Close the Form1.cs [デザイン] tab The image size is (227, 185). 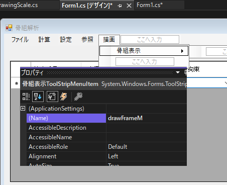[x=129, y=6]
